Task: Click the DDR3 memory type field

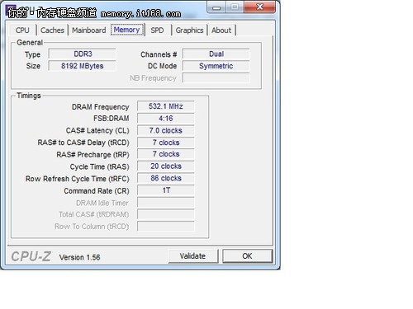Action: click(83, 54)
